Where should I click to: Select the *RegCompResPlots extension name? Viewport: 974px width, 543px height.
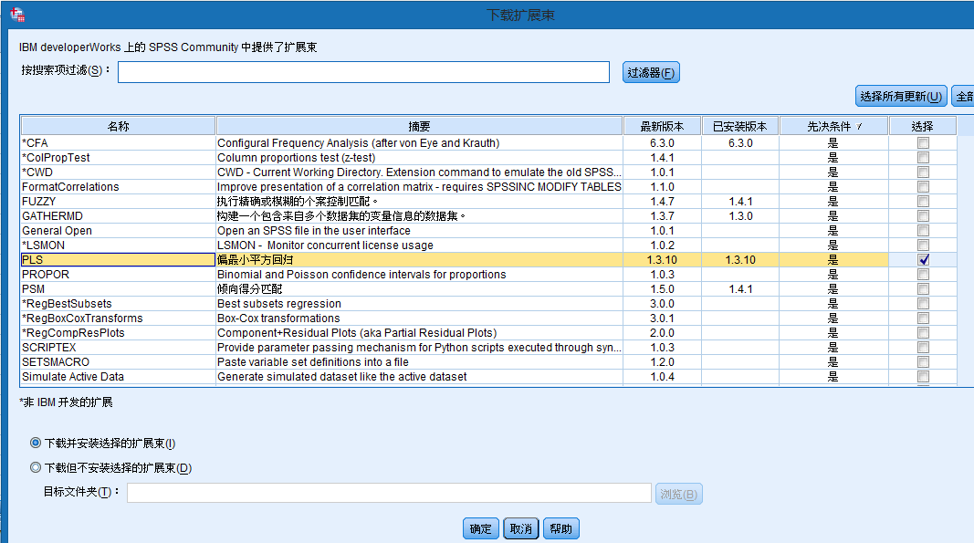click(73, 333)
